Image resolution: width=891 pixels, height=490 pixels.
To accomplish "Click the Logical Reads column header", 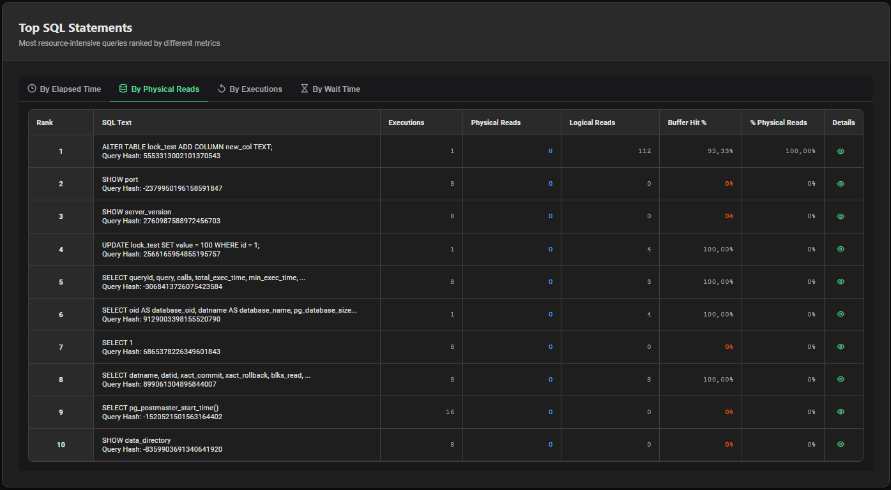I will [x=610, y=122].
